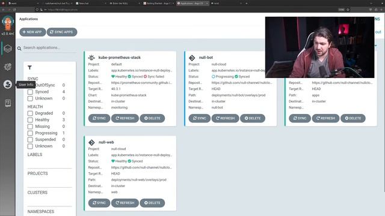Delete the null-web application
Viewport: 385px width, 216px height.
tap(152, 203)
